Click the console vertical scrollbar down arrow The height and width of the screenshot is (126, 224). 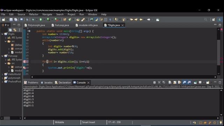[x=221, y=115]
